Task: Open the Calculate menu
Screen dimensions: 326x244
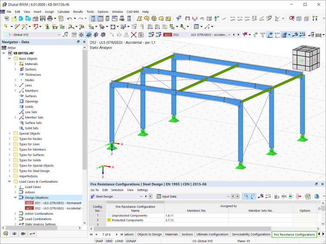Action: tap(63, 12)
